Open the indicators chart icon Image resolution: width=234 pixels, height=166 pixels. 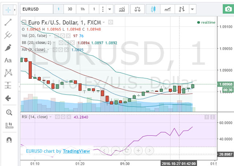coord(122,9)
